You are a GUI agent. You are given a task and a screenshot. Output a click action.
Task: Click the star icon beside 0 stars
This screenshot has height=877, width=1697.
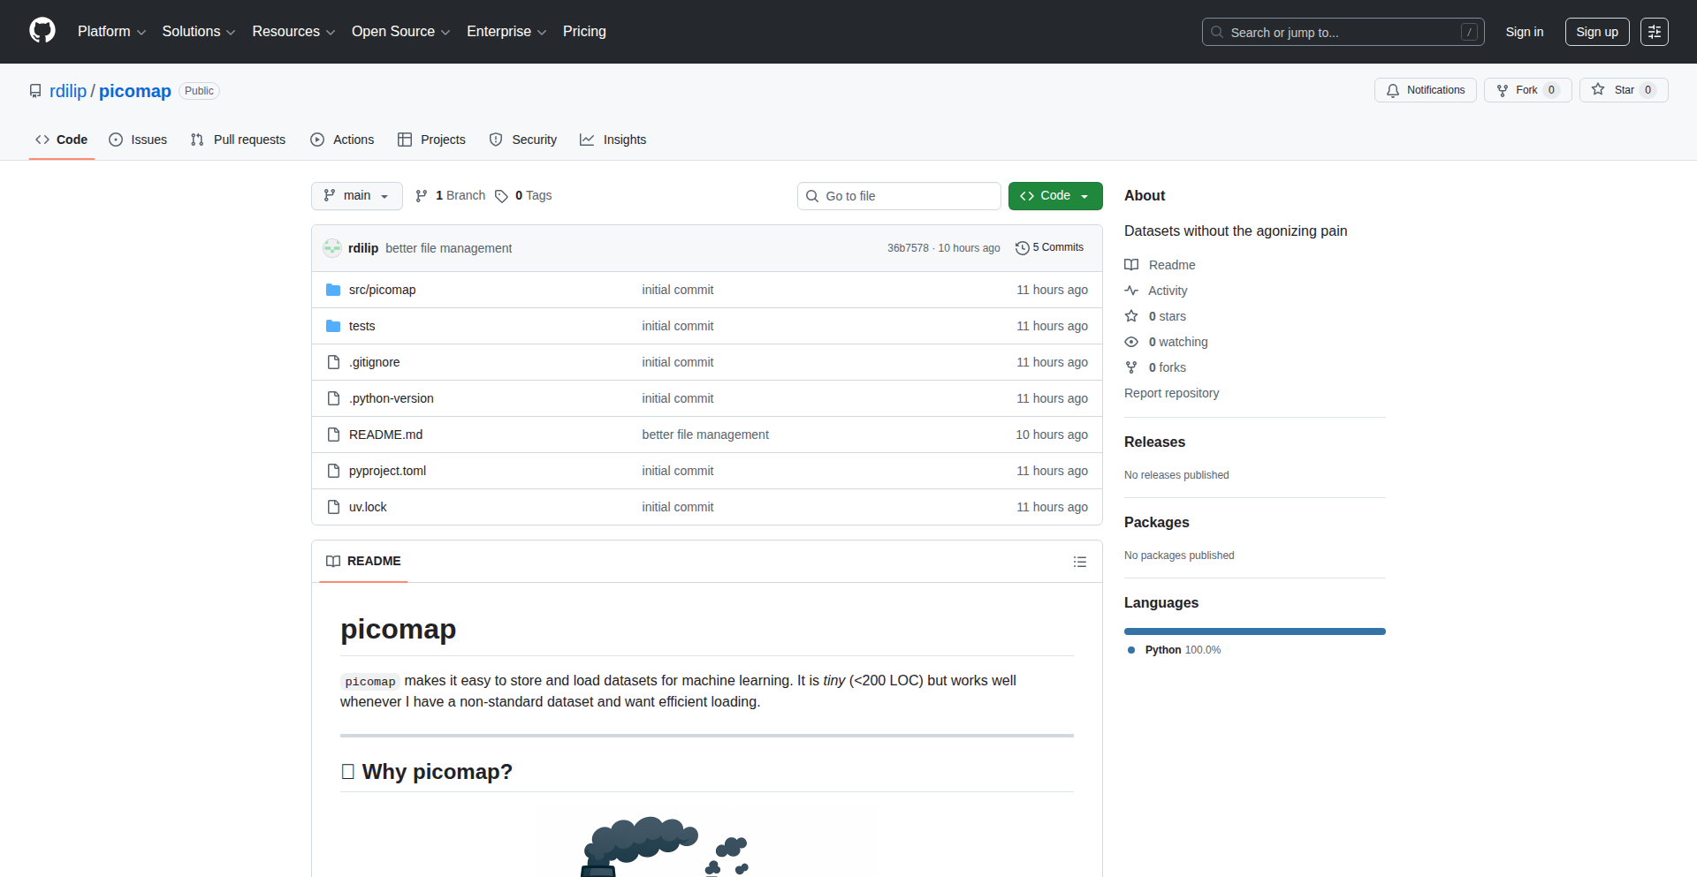pos(1131,316)
